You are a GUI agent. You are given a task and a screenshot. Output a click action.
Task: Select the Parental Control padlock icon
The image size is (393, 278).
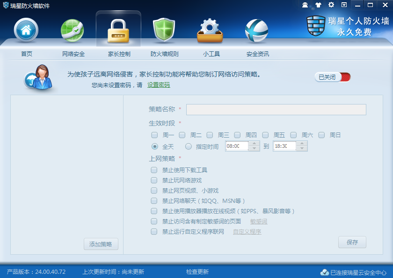click(118, 31)
